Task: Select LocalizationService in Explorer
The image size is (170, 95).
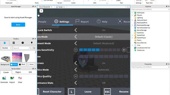Action: coord(143,48)
